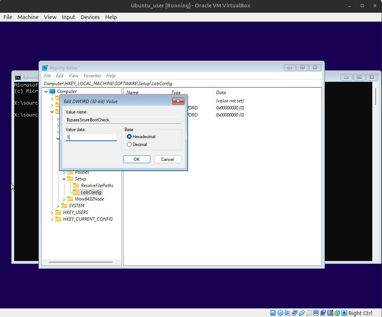Click the HKEY_USERS folder icon

58,212
